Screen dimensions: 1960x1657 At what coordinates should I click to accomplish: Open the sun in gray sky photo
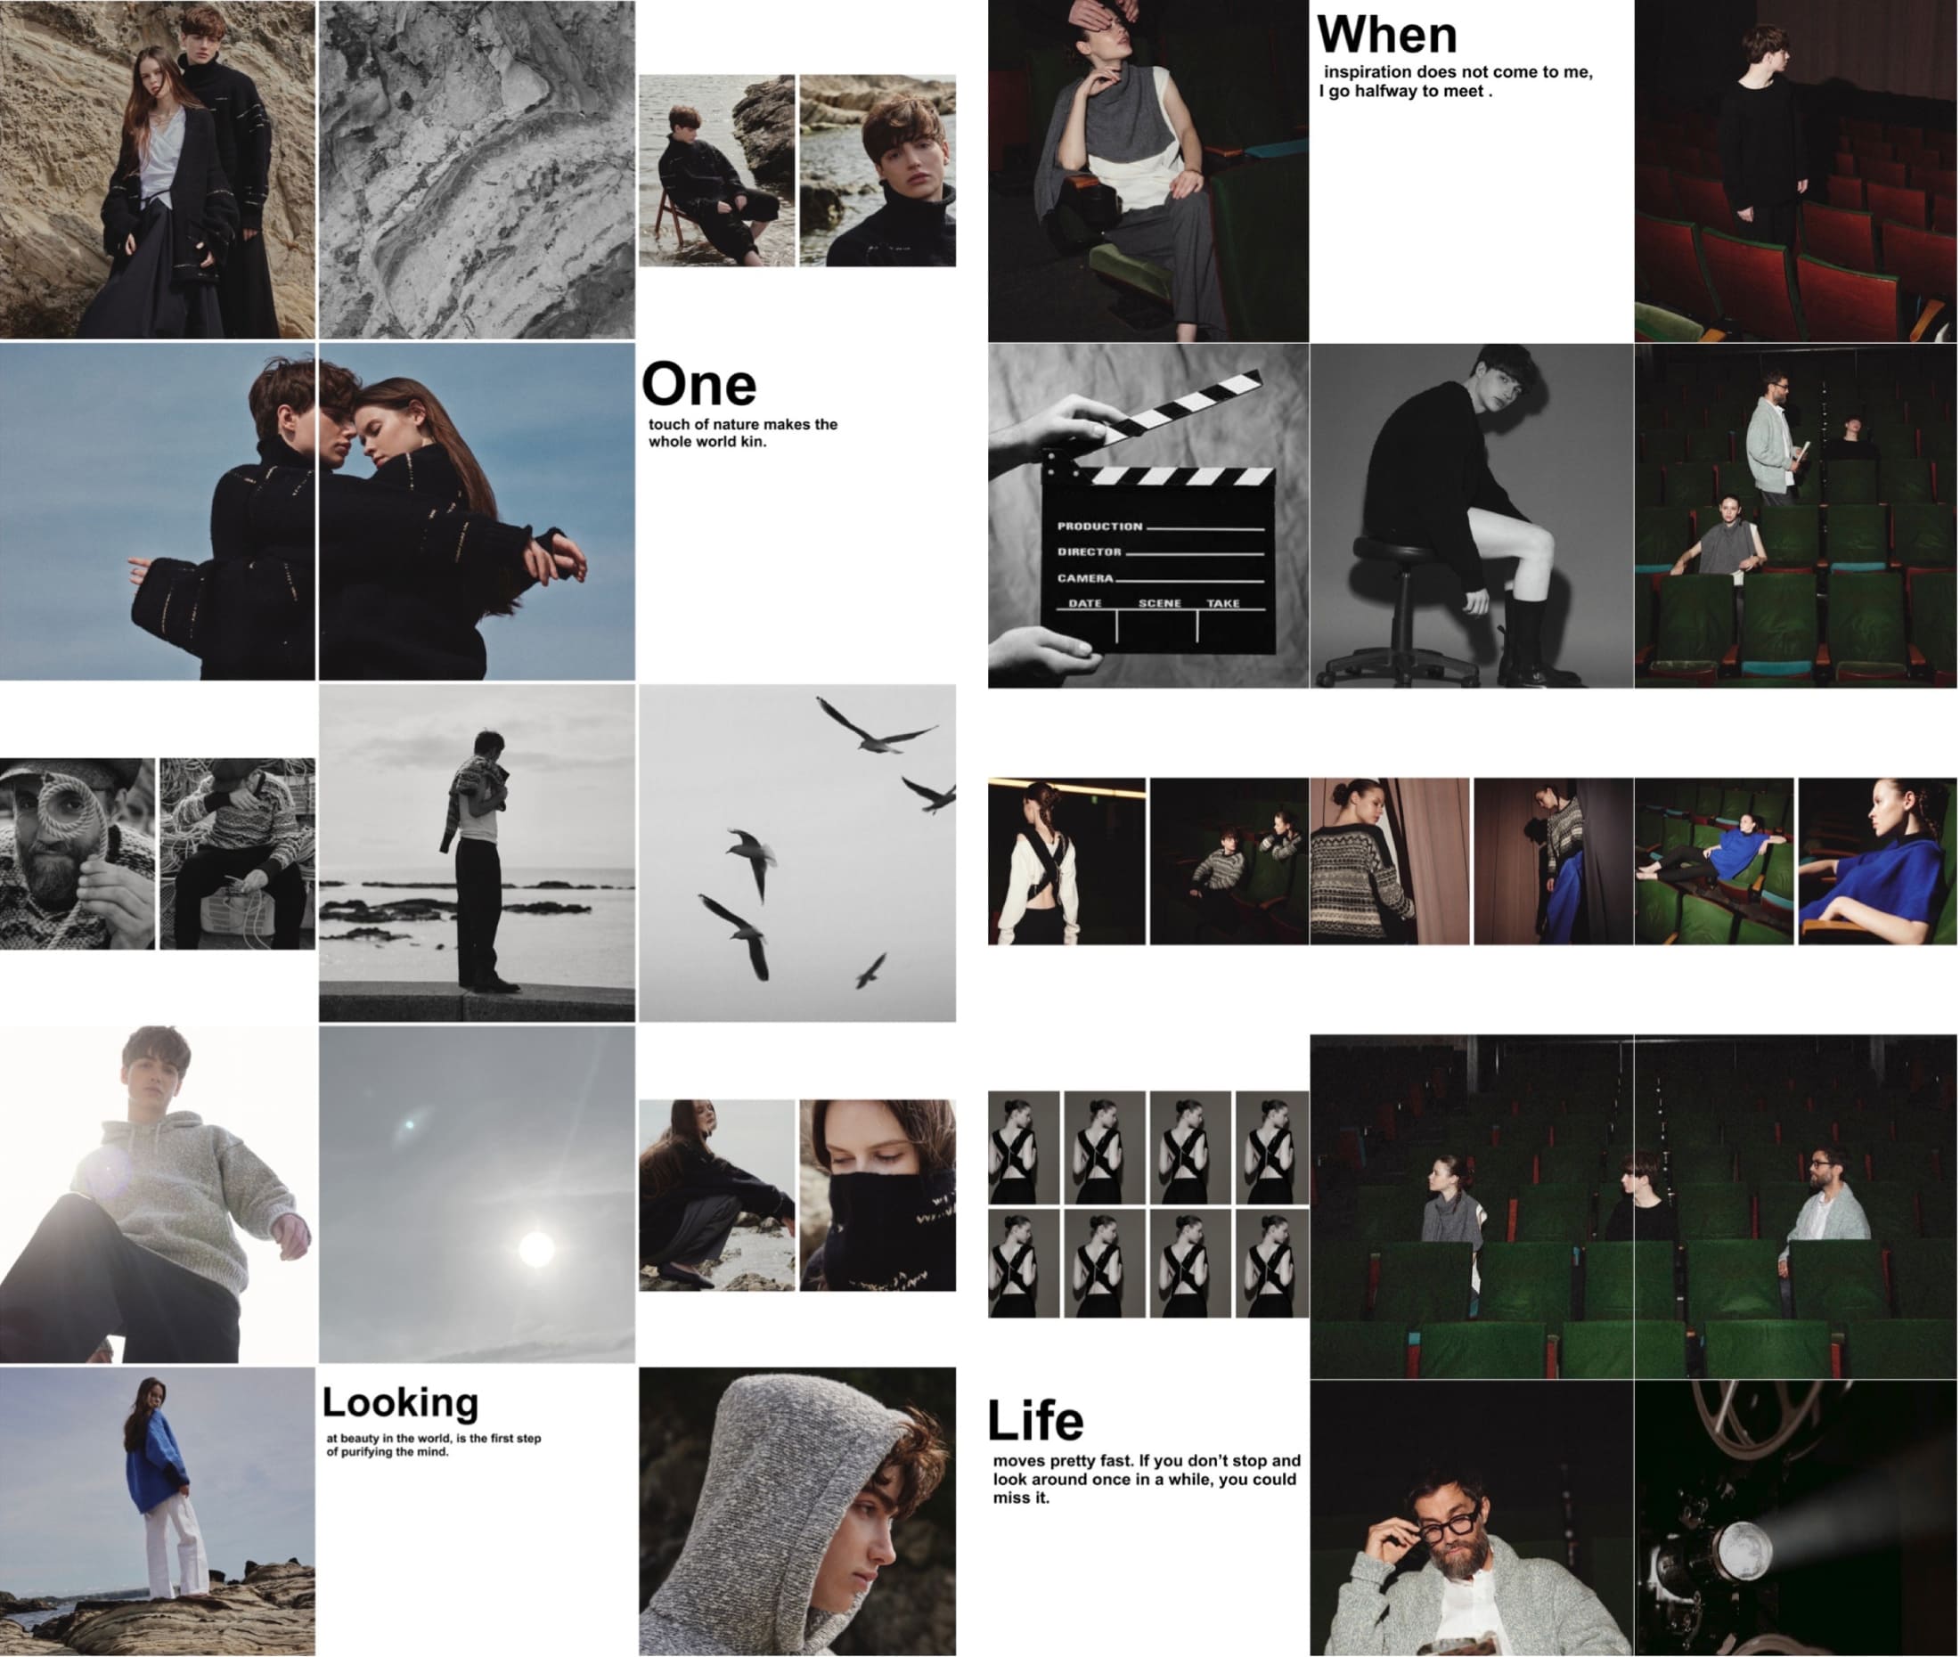(x=478, y=1194)
